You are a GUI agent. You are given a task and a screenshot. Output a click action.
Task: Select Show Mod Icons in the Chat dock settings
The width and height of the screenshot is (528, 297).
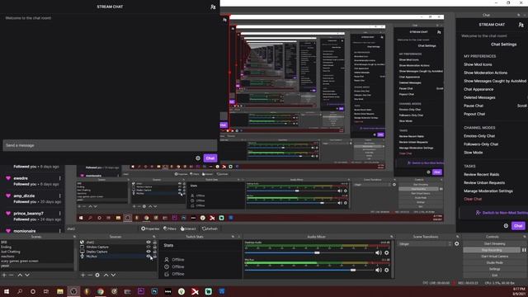coord(478,64)
